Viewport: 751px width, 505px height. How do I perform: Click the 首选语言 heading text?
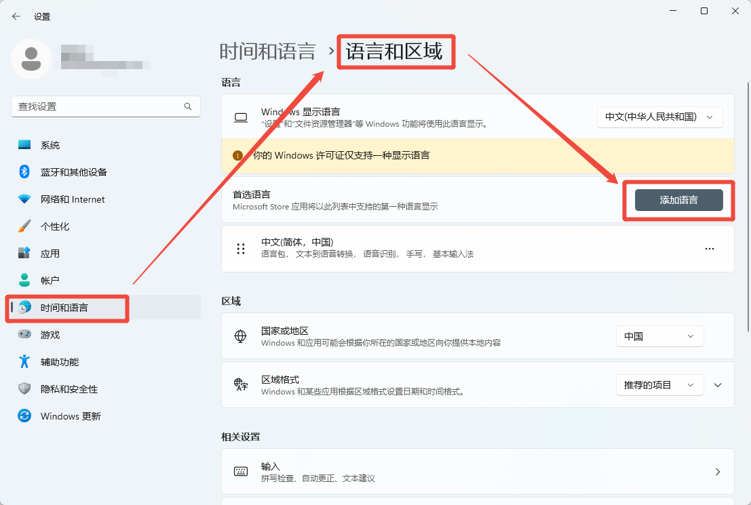click(252, 195)
